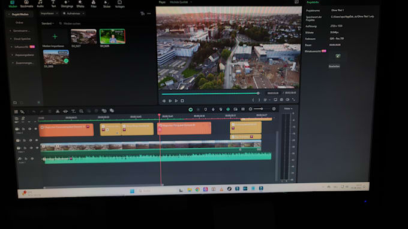Stop playback with the square button

(x=182, y=100)
